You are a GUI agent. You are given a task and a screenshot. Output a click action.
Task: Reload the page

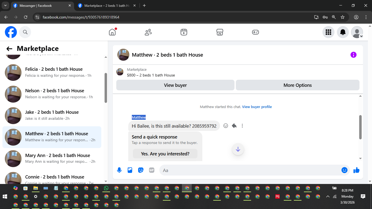pos(26,17)
